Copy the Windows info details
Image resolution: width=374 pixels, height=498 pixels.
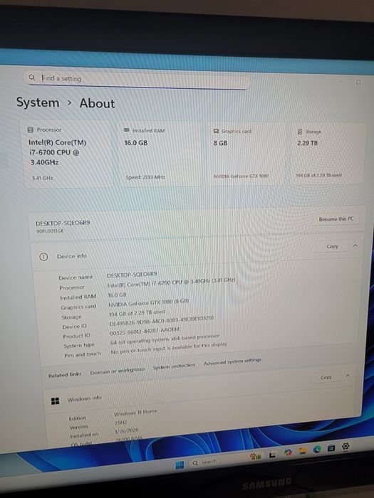pos(326,377)
